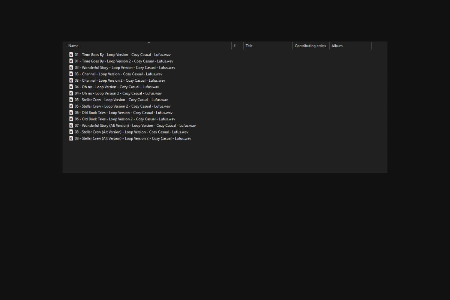The height and width of the screenshot is (300, 450).
Task: Click the file icon for 07 Wonderful Story (Alt Version)
Action: click(x=71, y=126)
